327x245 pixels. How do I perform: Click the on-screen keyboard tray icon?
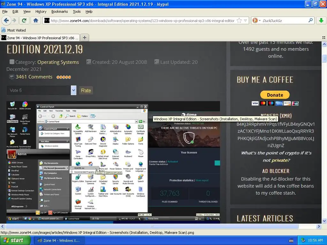291,241
